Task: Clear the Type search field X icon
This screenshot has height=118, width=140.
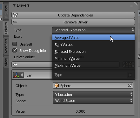Action: [130, 75]
